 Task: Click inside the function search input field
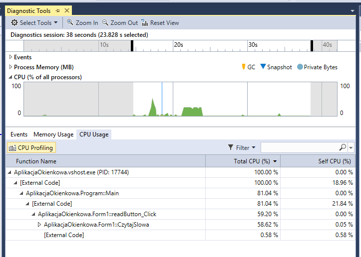(300, 147)
